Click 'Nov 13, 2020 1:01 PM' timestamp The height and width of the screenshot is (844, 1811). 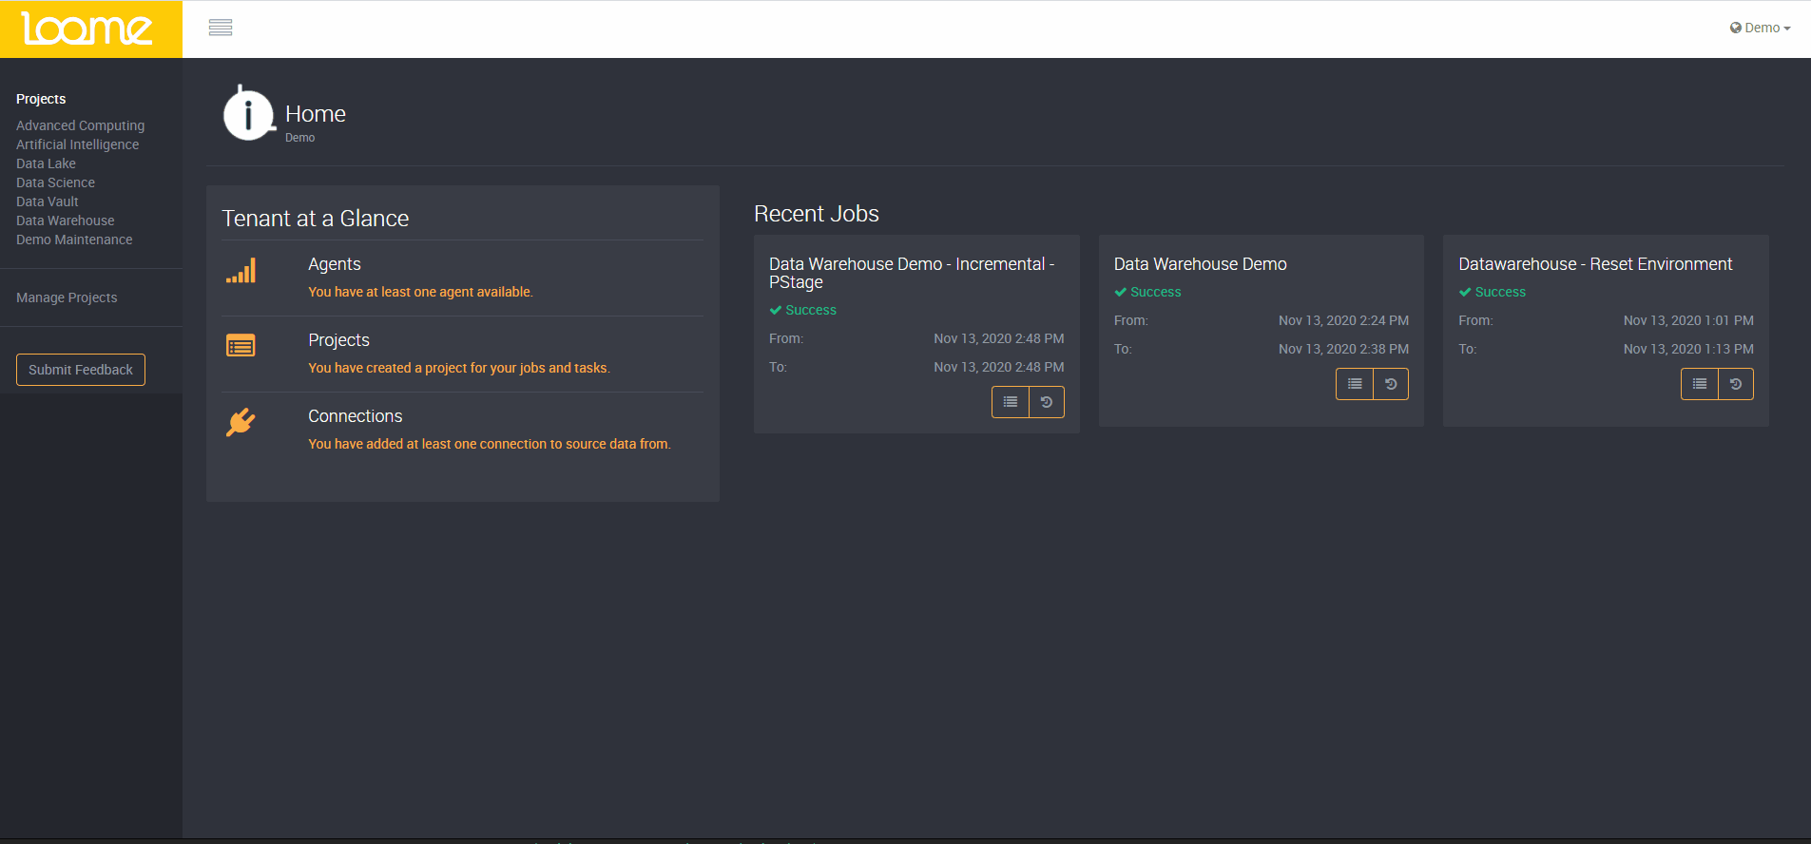(x=1688, y=320)
